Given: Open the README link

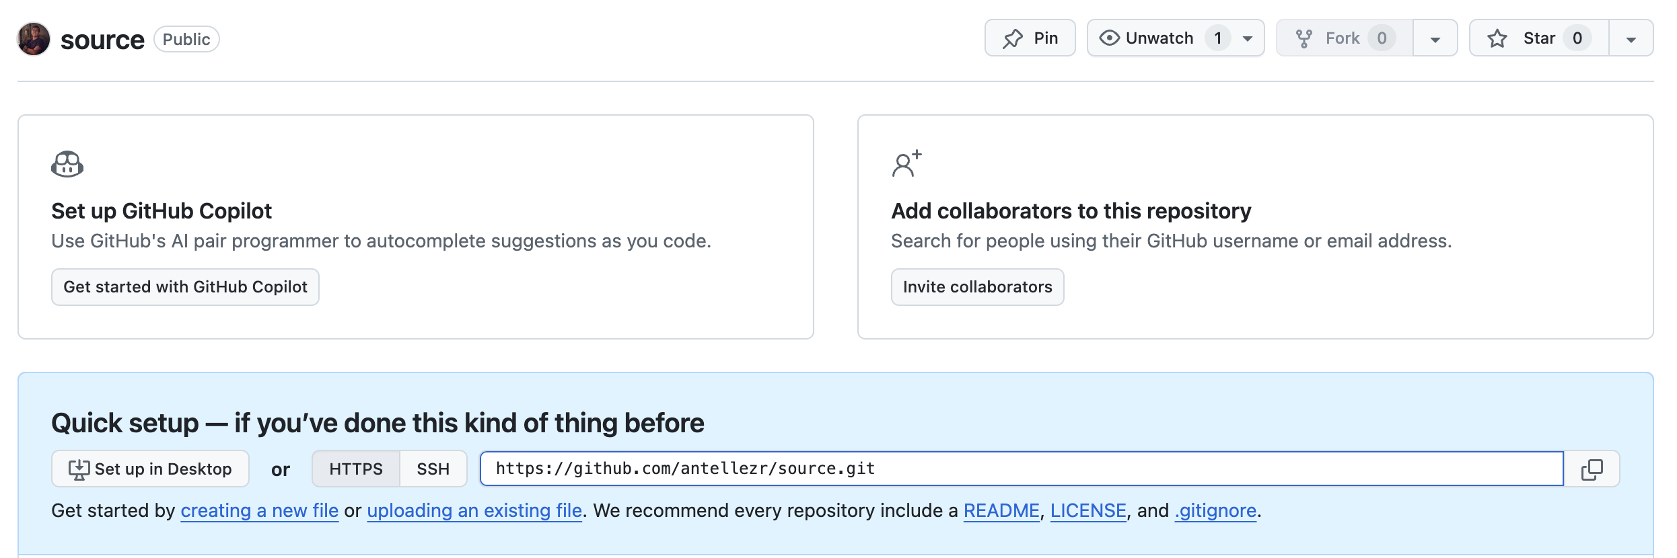Looking at the screenshot, I should coord(1001,511).
